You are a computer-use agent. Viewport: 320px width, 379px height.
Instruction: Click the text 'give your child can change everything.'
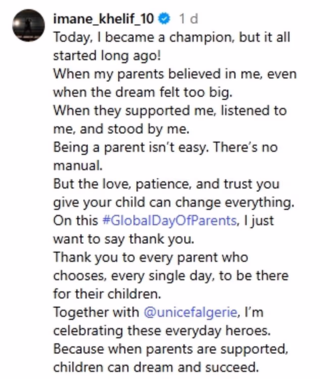coord(173,202)
